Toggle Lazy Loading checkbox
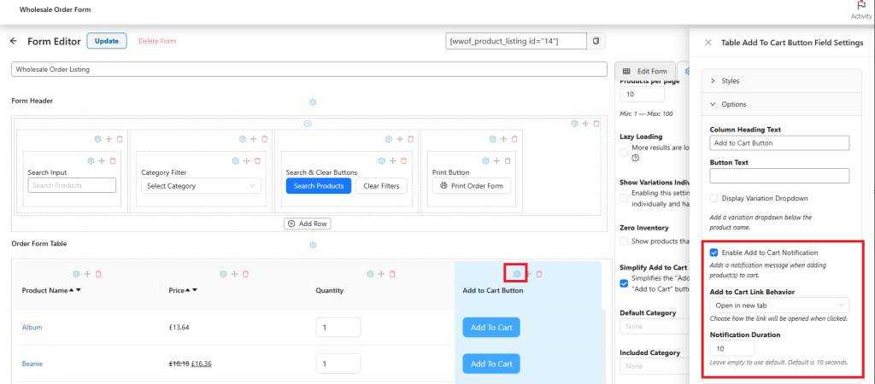 coord(624,152)
